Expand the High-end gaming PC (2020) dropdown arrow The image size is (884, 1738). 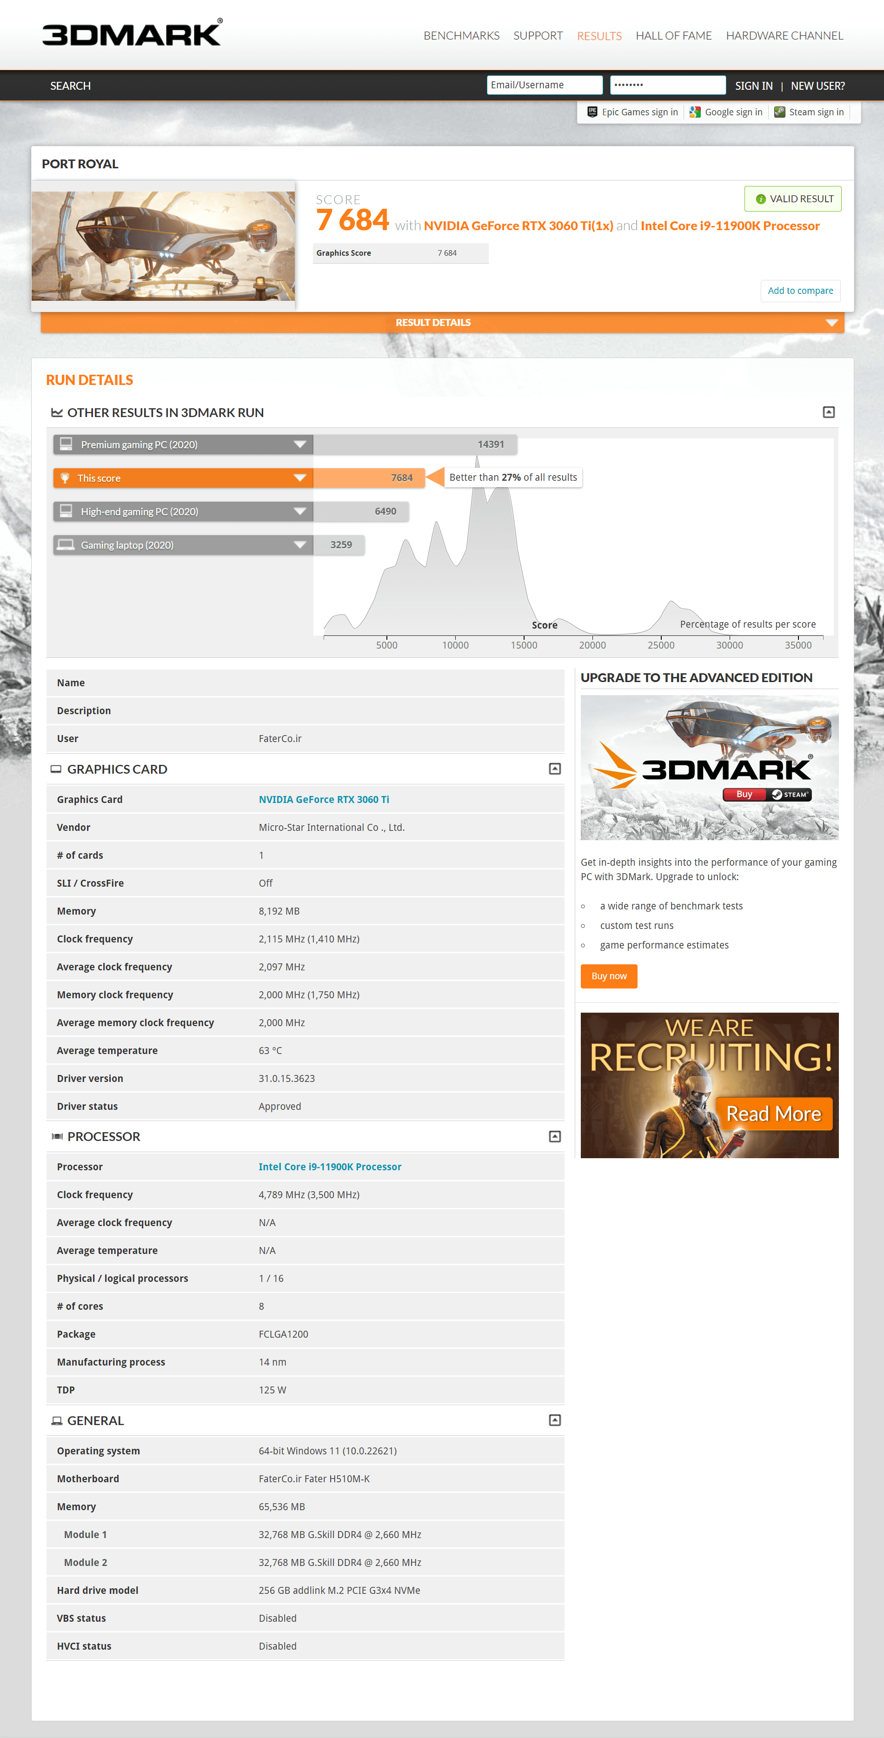tap(299, 511)
